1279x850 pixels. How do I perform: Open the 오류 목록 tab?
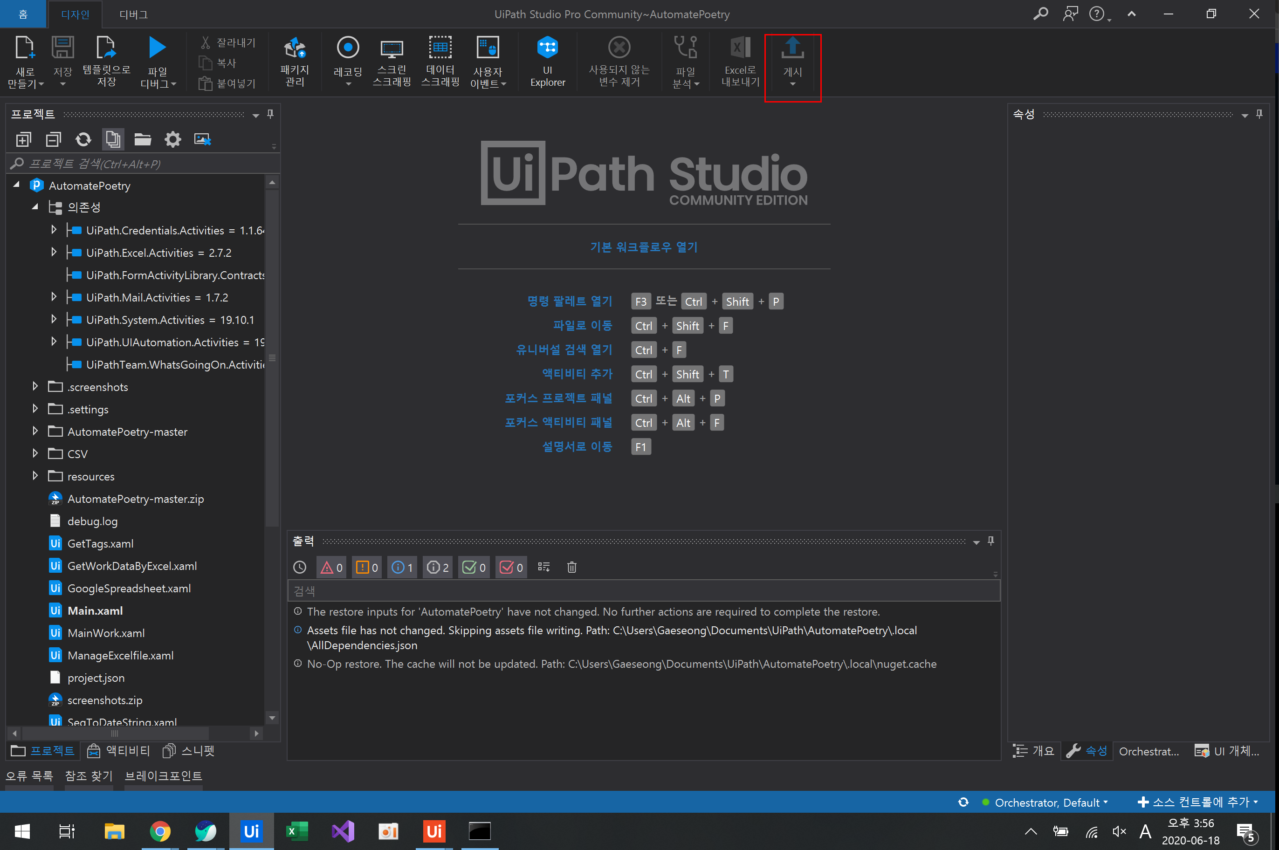point(29,776)
